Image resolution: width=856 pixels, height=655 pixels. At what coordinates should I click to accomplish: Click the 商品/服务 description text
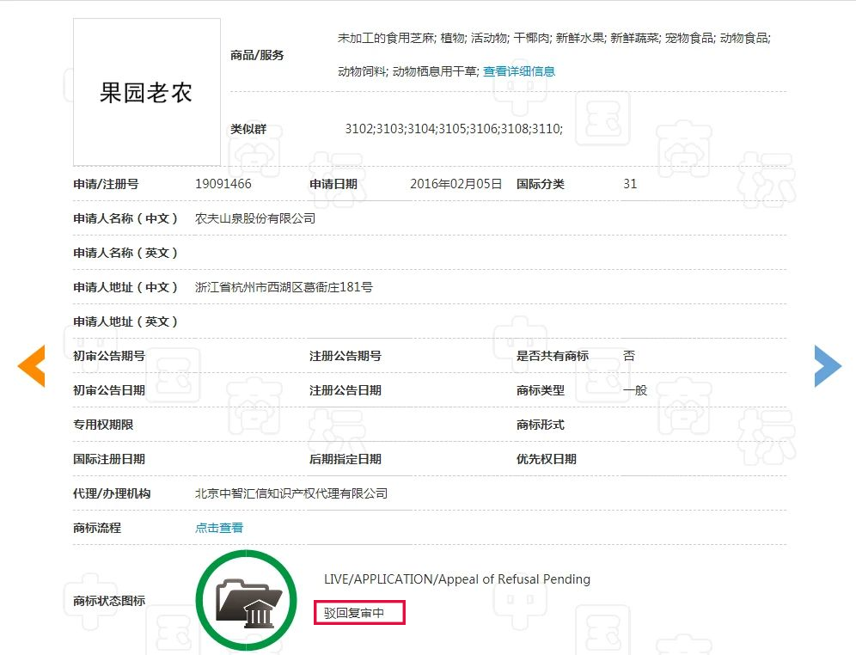[x=554, y=38]
